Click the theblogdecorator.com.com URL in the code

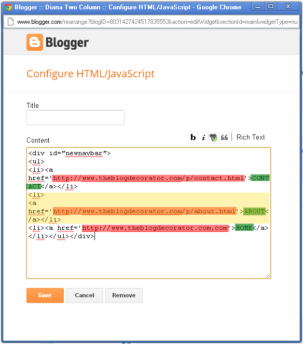point(155,228)
